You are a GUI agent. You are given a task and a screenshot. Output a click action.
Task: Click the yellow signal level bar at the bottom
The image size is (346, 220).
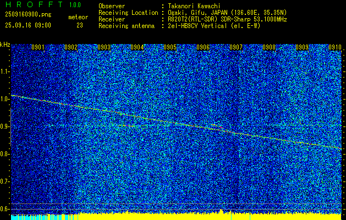[210, 217]
